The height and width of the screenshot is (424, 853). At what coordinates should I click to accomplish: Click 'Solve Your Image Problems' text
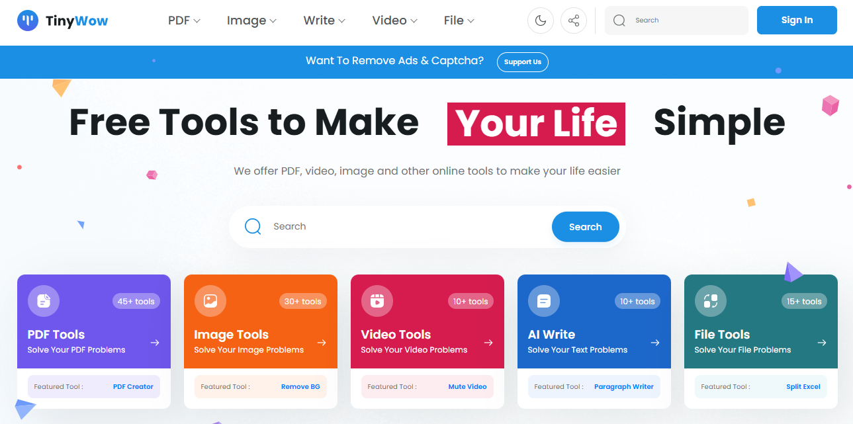249,350
